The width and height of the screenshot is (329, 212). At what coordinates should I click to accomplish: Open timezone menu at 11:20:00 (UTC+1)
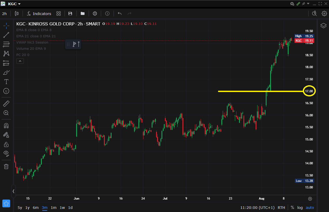tap(257, 208)
